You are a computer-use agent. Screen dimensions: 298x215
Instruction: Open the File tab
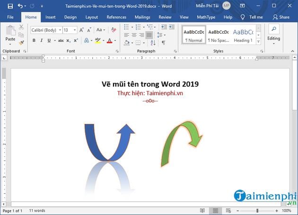10,17
